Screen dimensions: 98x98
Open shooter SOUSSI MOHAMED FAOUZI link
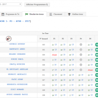coord(17,94)
